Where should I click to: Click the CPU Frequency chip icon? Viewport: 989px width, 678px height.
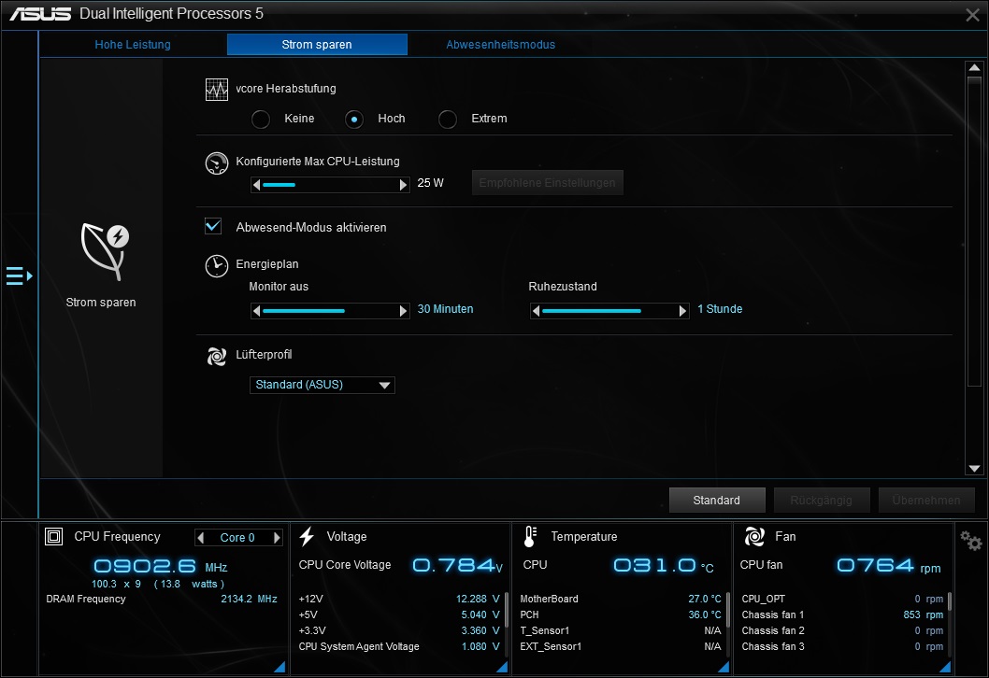[x=53, y=537]
